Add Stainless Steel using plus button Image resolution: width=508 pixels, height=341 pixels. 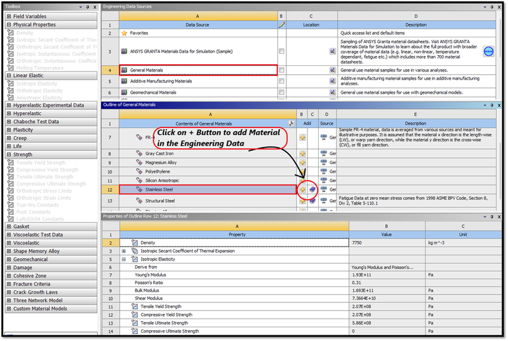[302, 190]
